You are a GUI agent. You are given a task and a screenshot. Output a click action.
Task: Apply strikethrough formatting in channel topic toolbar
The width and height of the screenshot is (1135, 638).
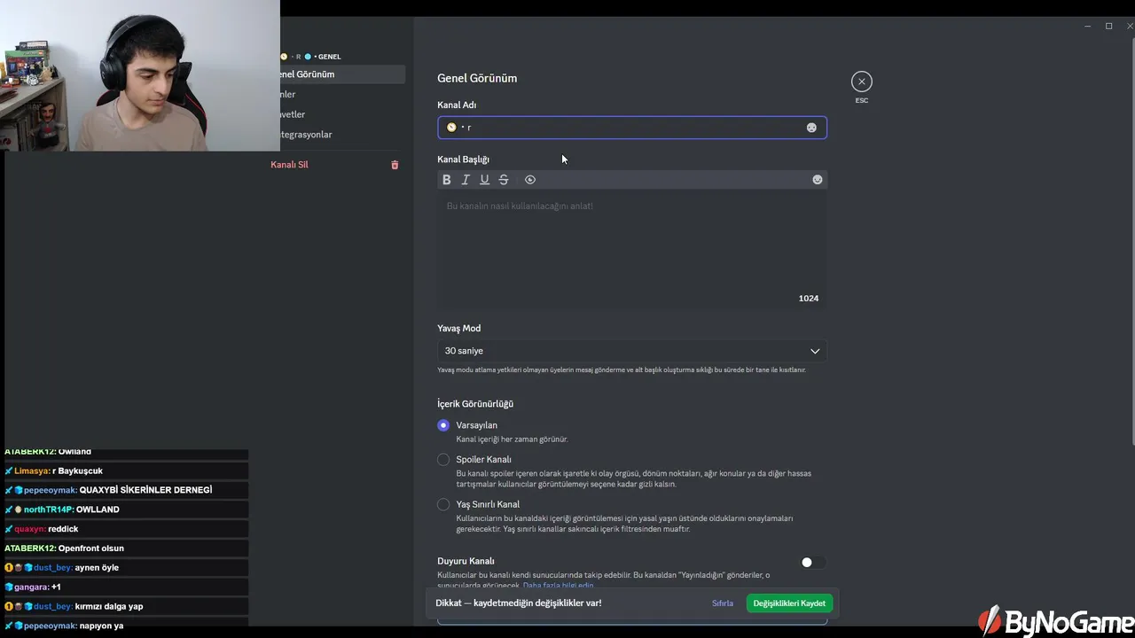click(504, 180)
